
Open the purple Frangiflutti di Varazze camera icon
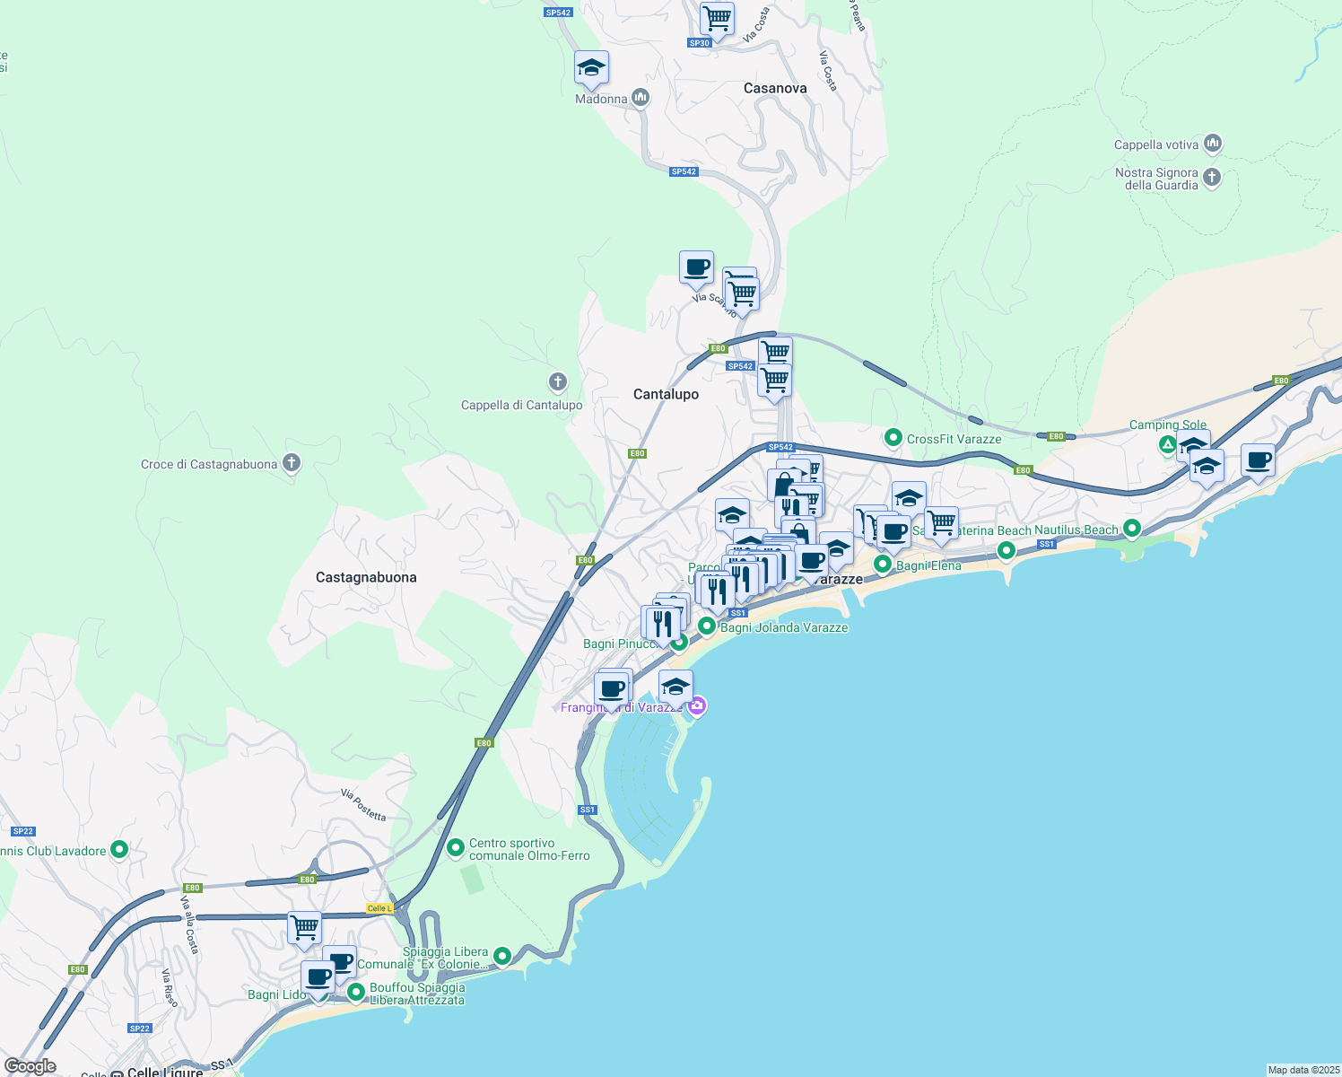coord(697,706)
